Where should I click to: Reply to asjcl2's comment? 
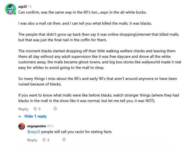tap(23, 109)
